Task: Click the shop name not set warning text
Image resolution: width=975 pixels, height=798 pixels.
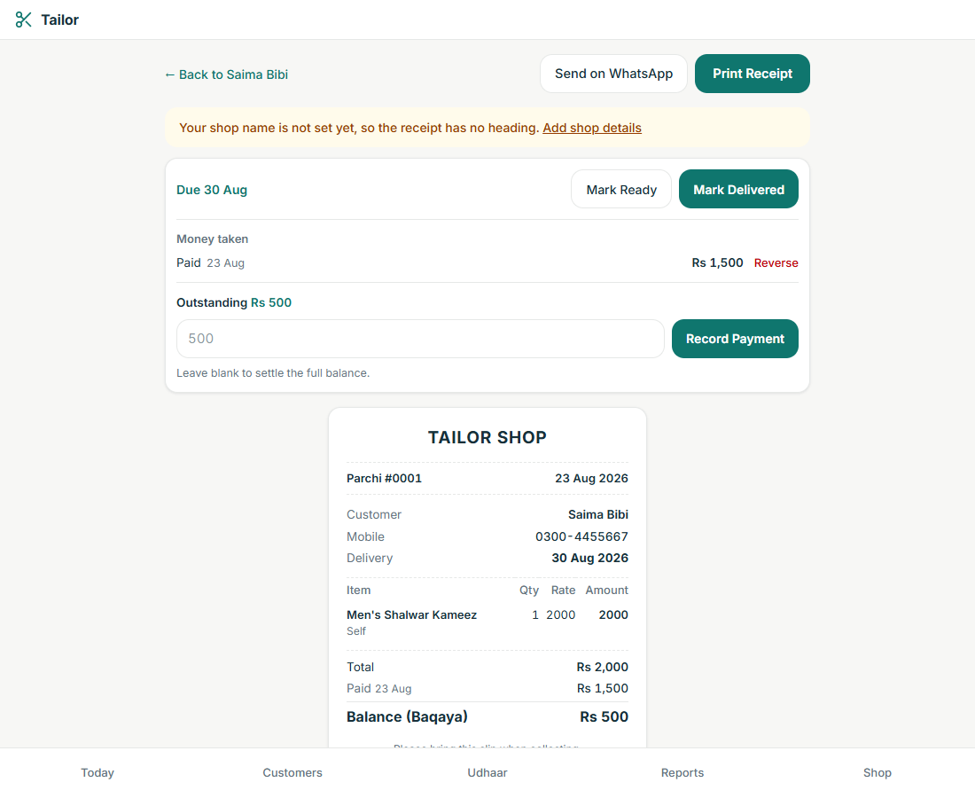Action: (x=359, y=128)
